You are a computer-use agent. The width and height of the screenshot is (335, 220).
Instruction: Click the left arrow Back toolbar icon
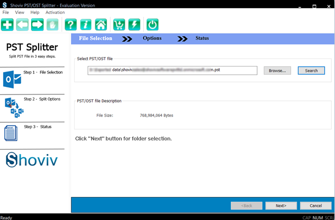click(22, 25)
